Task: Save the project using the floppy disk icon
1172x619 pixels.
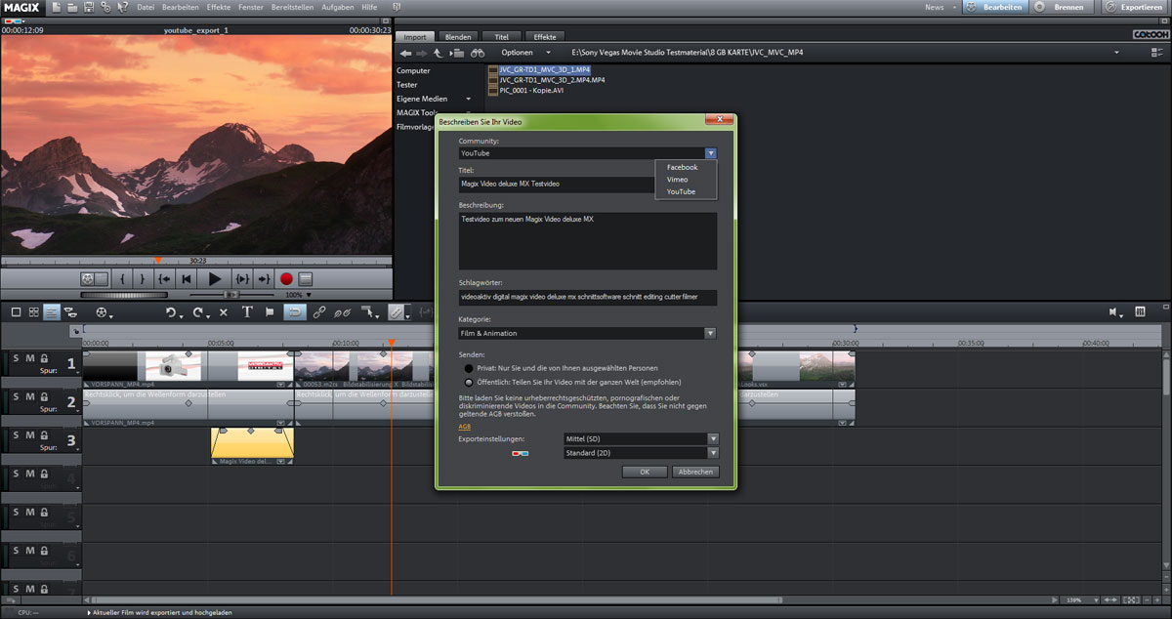Action: 89,7
